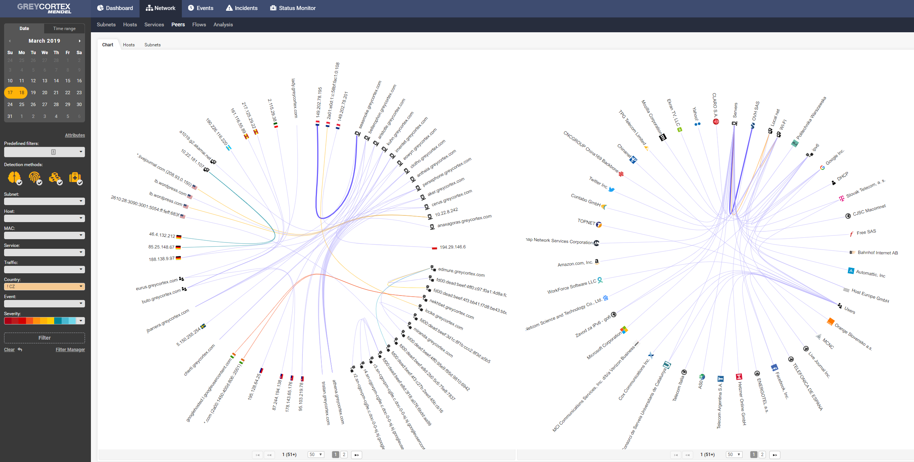Click the Google Inc. logo node
The image size is (914, 462).
[822, 168]
